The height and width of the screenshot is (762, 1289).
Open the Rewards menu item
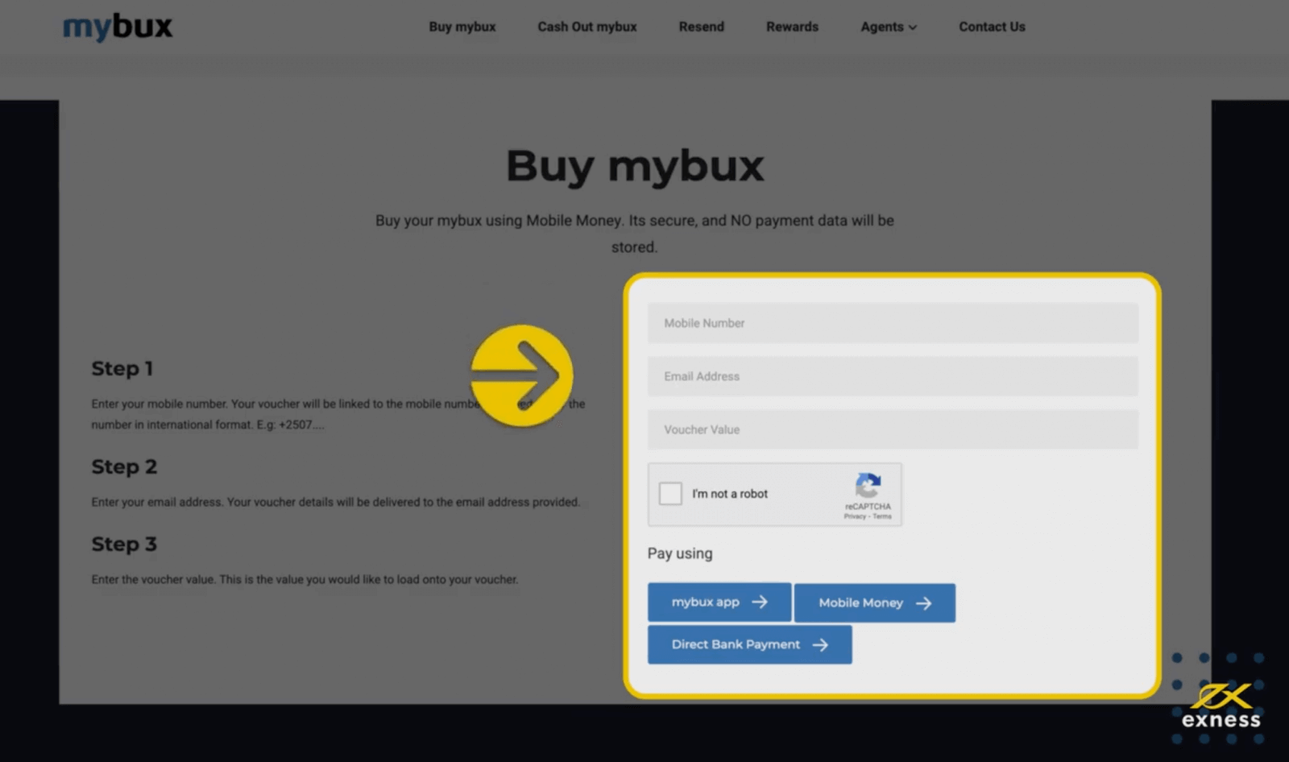click(792, 27)
